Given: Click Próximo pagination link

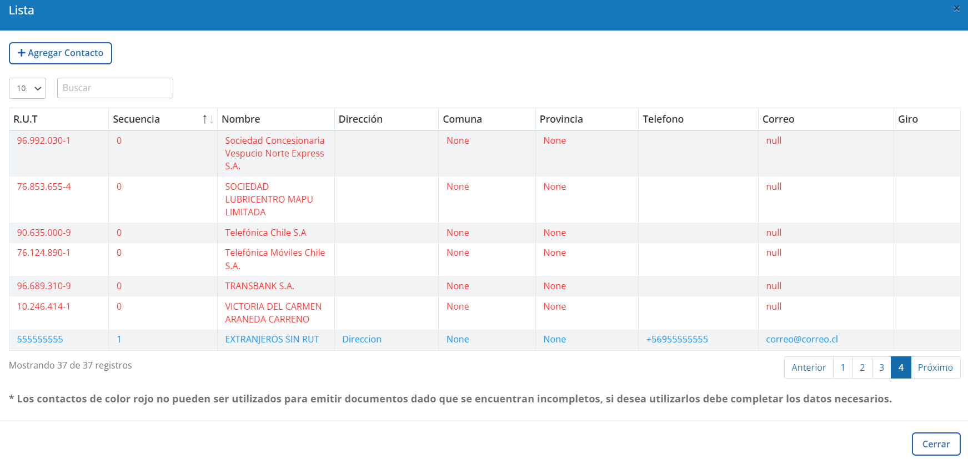Looking at the screenshot, I should [x=935, y=367].
